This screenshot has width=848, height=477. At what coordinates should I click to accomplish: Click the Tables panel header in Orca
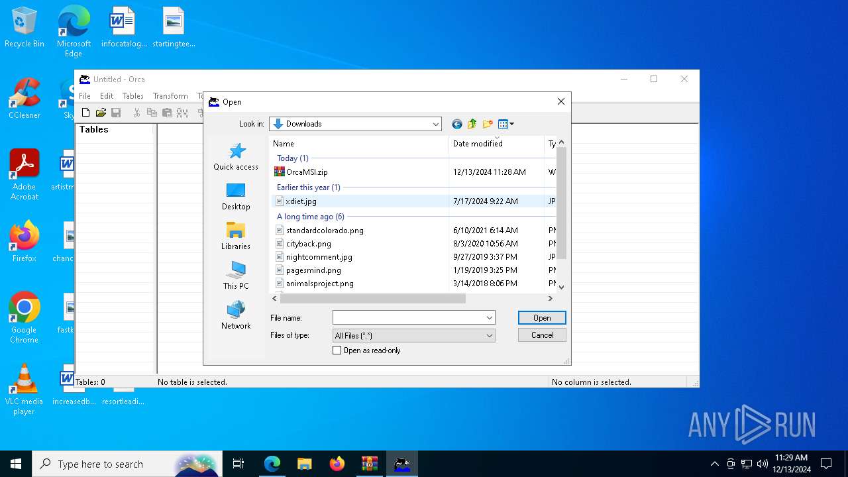click(115, 130)
